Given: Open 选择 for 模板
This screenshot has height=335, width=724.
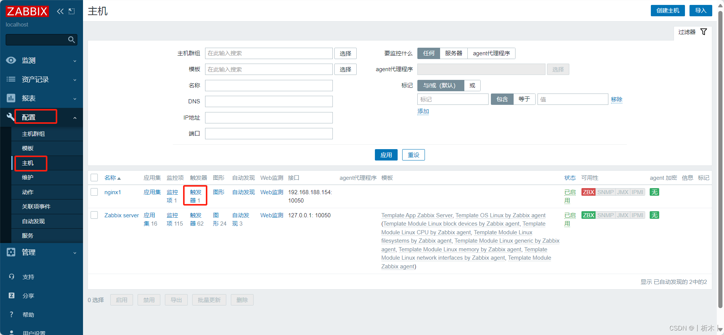Looking at the screenshot, I should 345,69.
